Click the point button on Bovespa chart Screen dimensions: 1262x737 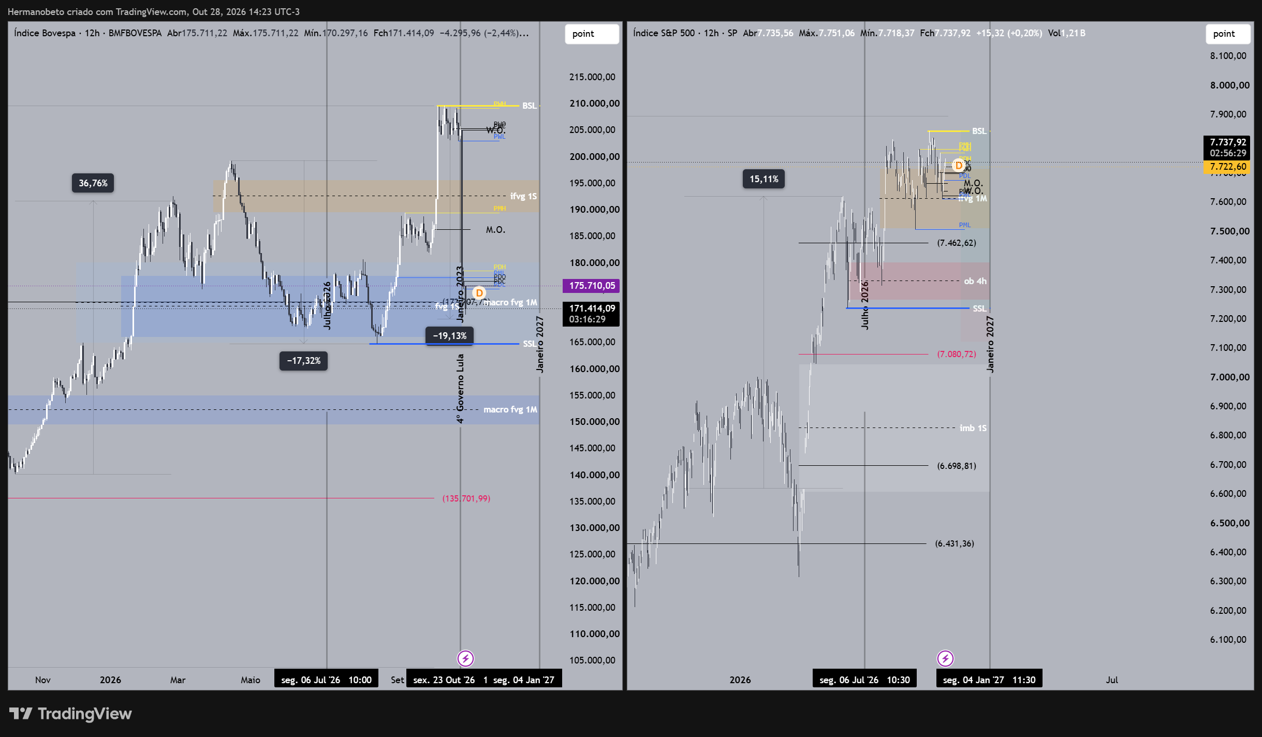pyautogui.click(x=592, y=34)
